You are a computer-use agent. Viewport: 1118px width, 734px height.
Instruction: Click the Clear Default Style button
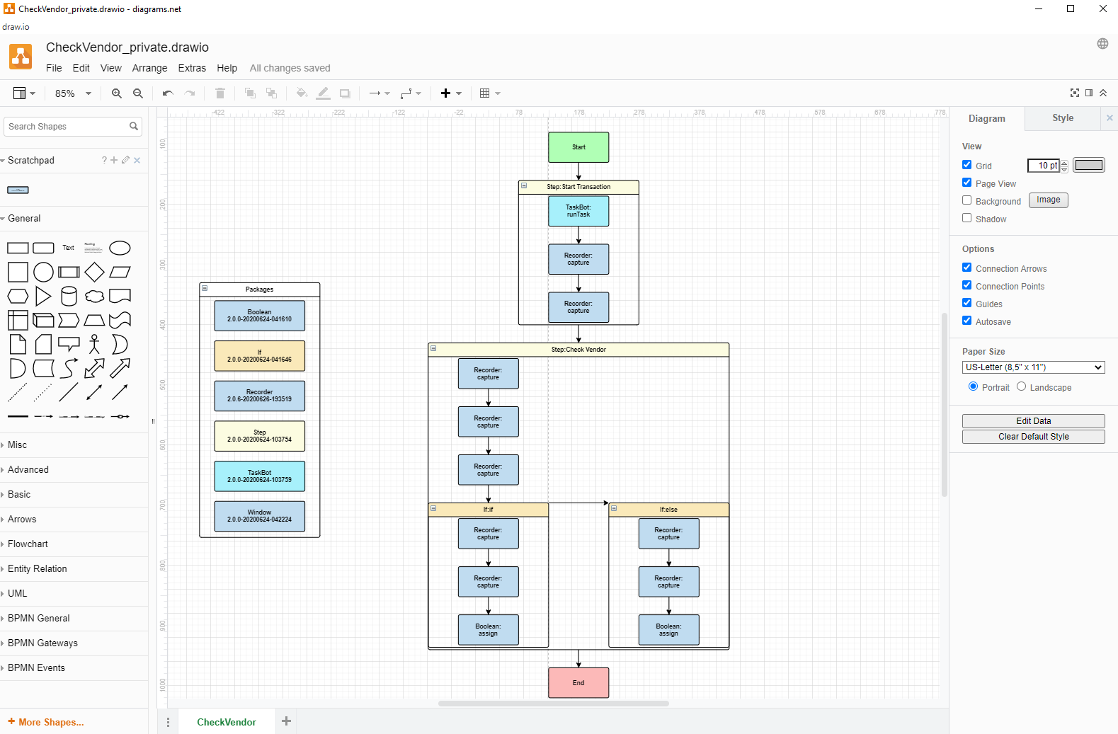1033,437
